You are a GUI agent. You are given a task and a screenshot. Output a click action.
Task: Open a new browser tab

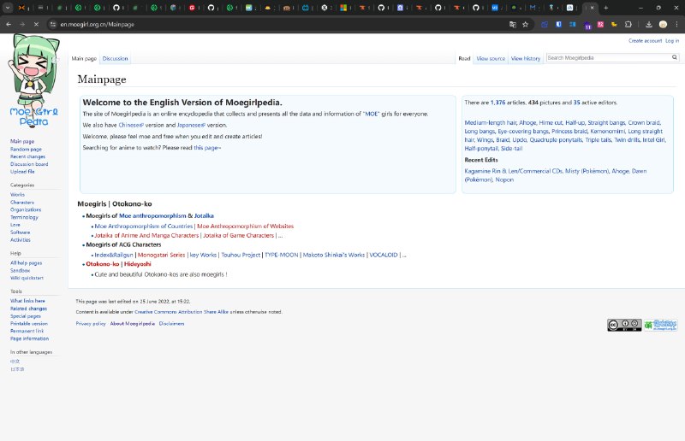click(605, 7)
